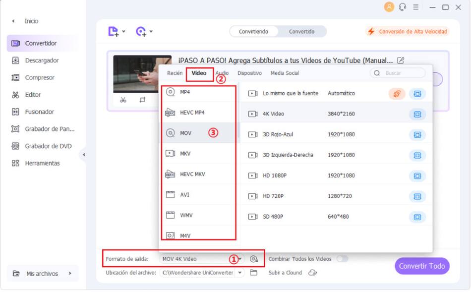Select the SD 480P preset

coord(336,217)
